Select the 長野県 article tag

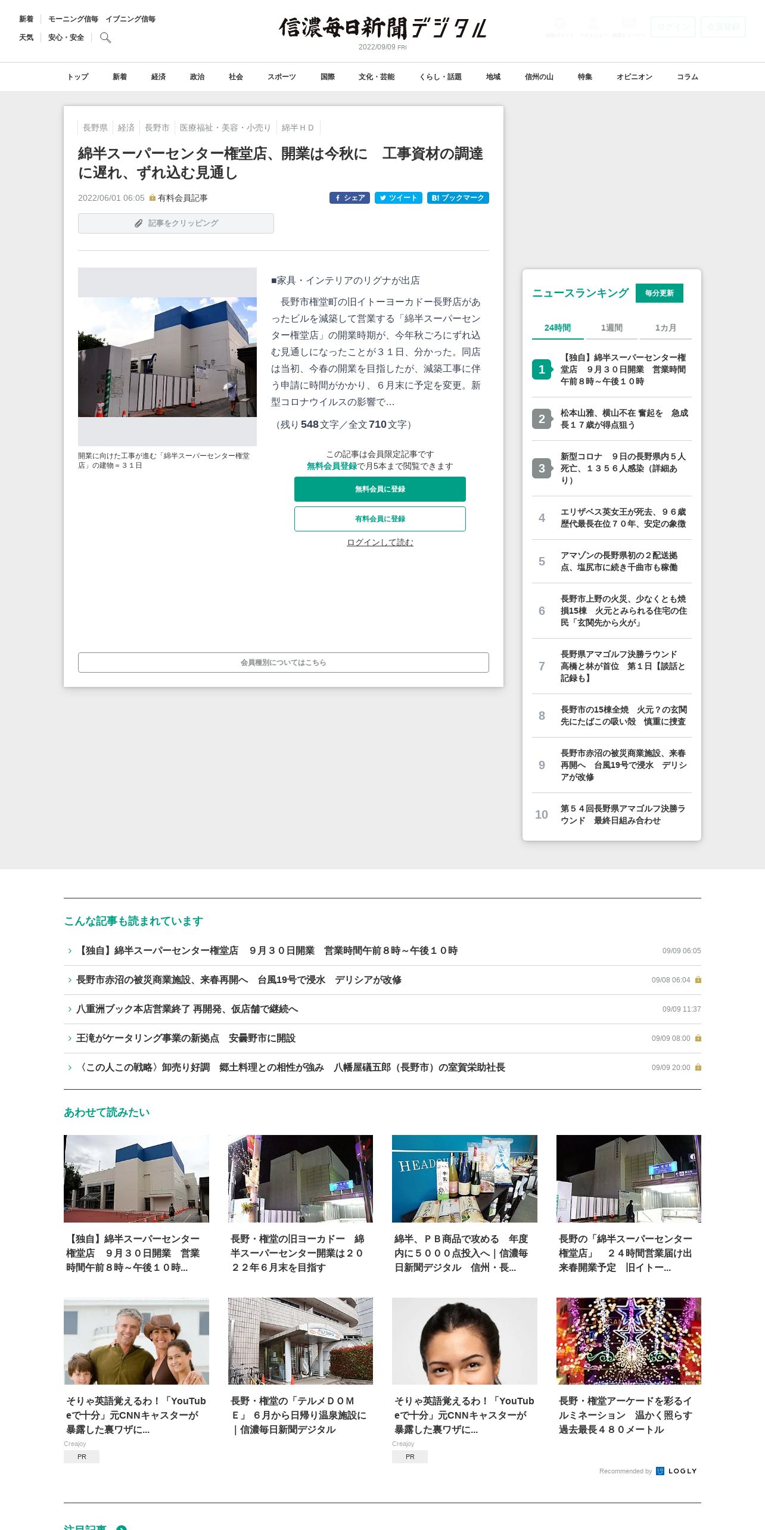pyautogui.click(x=95, y=128)
